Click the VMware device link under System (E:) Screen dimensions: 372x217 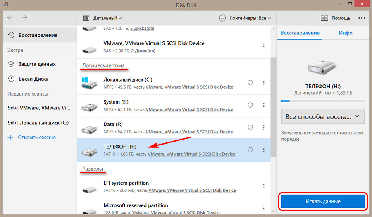point(189,109)
